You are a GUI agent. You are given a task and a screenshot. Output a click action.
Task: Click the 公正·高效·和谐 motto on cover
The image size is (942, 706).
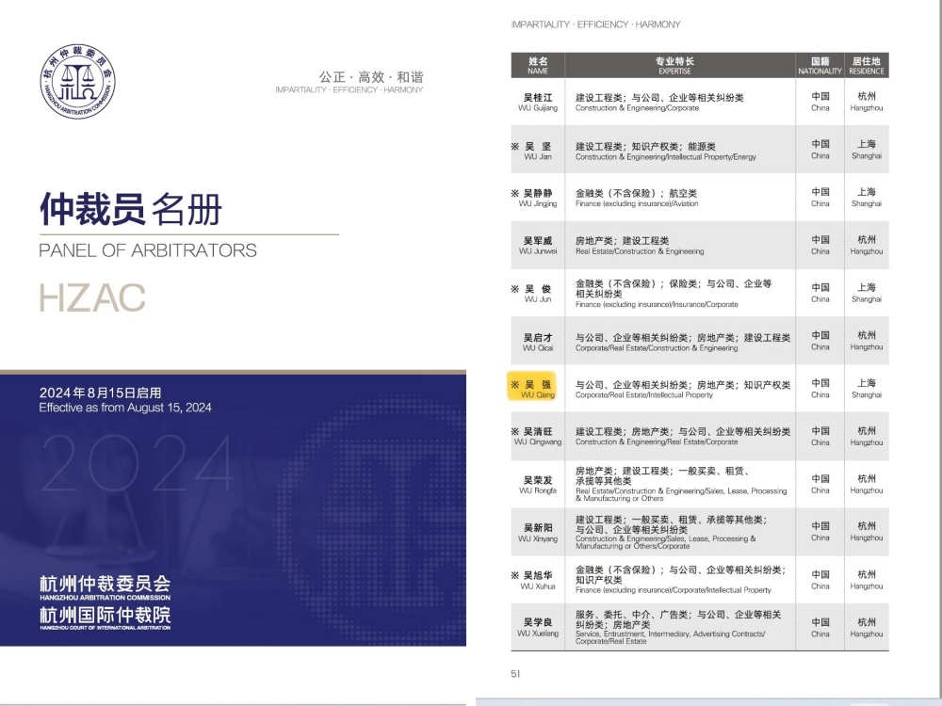370,77
